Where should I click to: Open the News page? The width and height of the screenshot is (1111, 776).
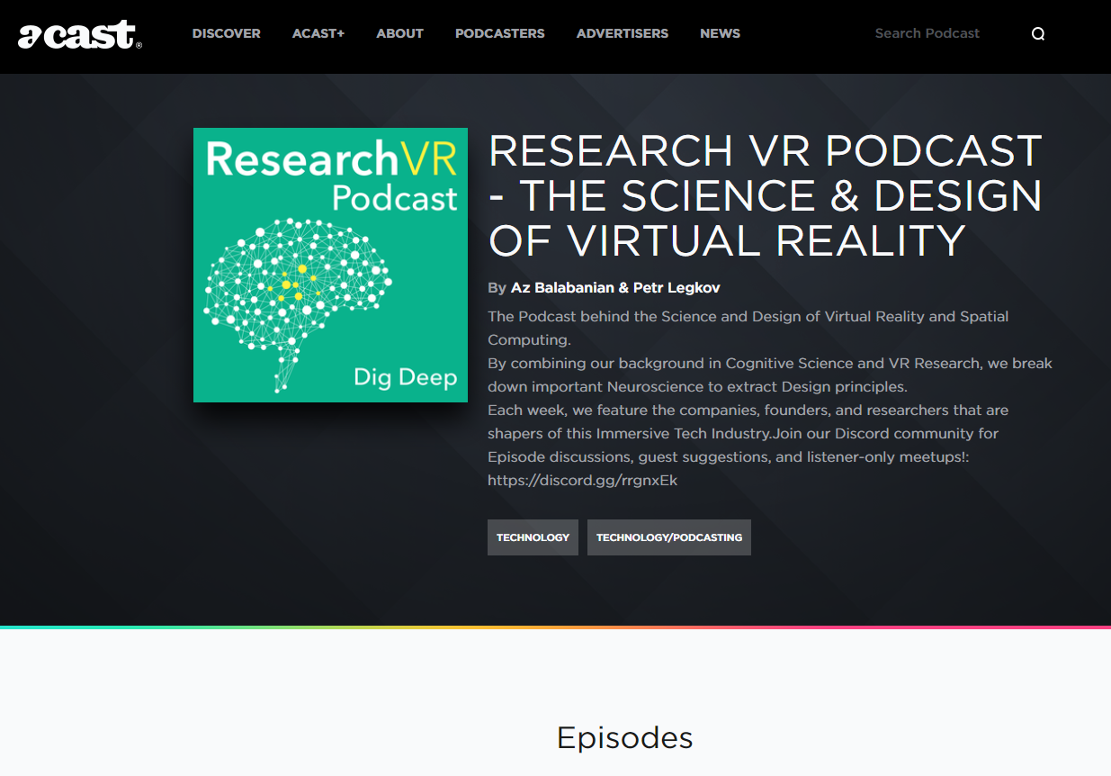tap(720, 33)
